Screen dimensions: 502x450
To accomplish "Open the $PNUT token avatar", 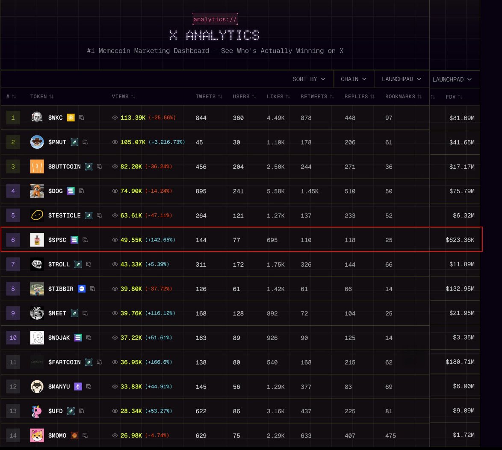I will coord(37,142).
